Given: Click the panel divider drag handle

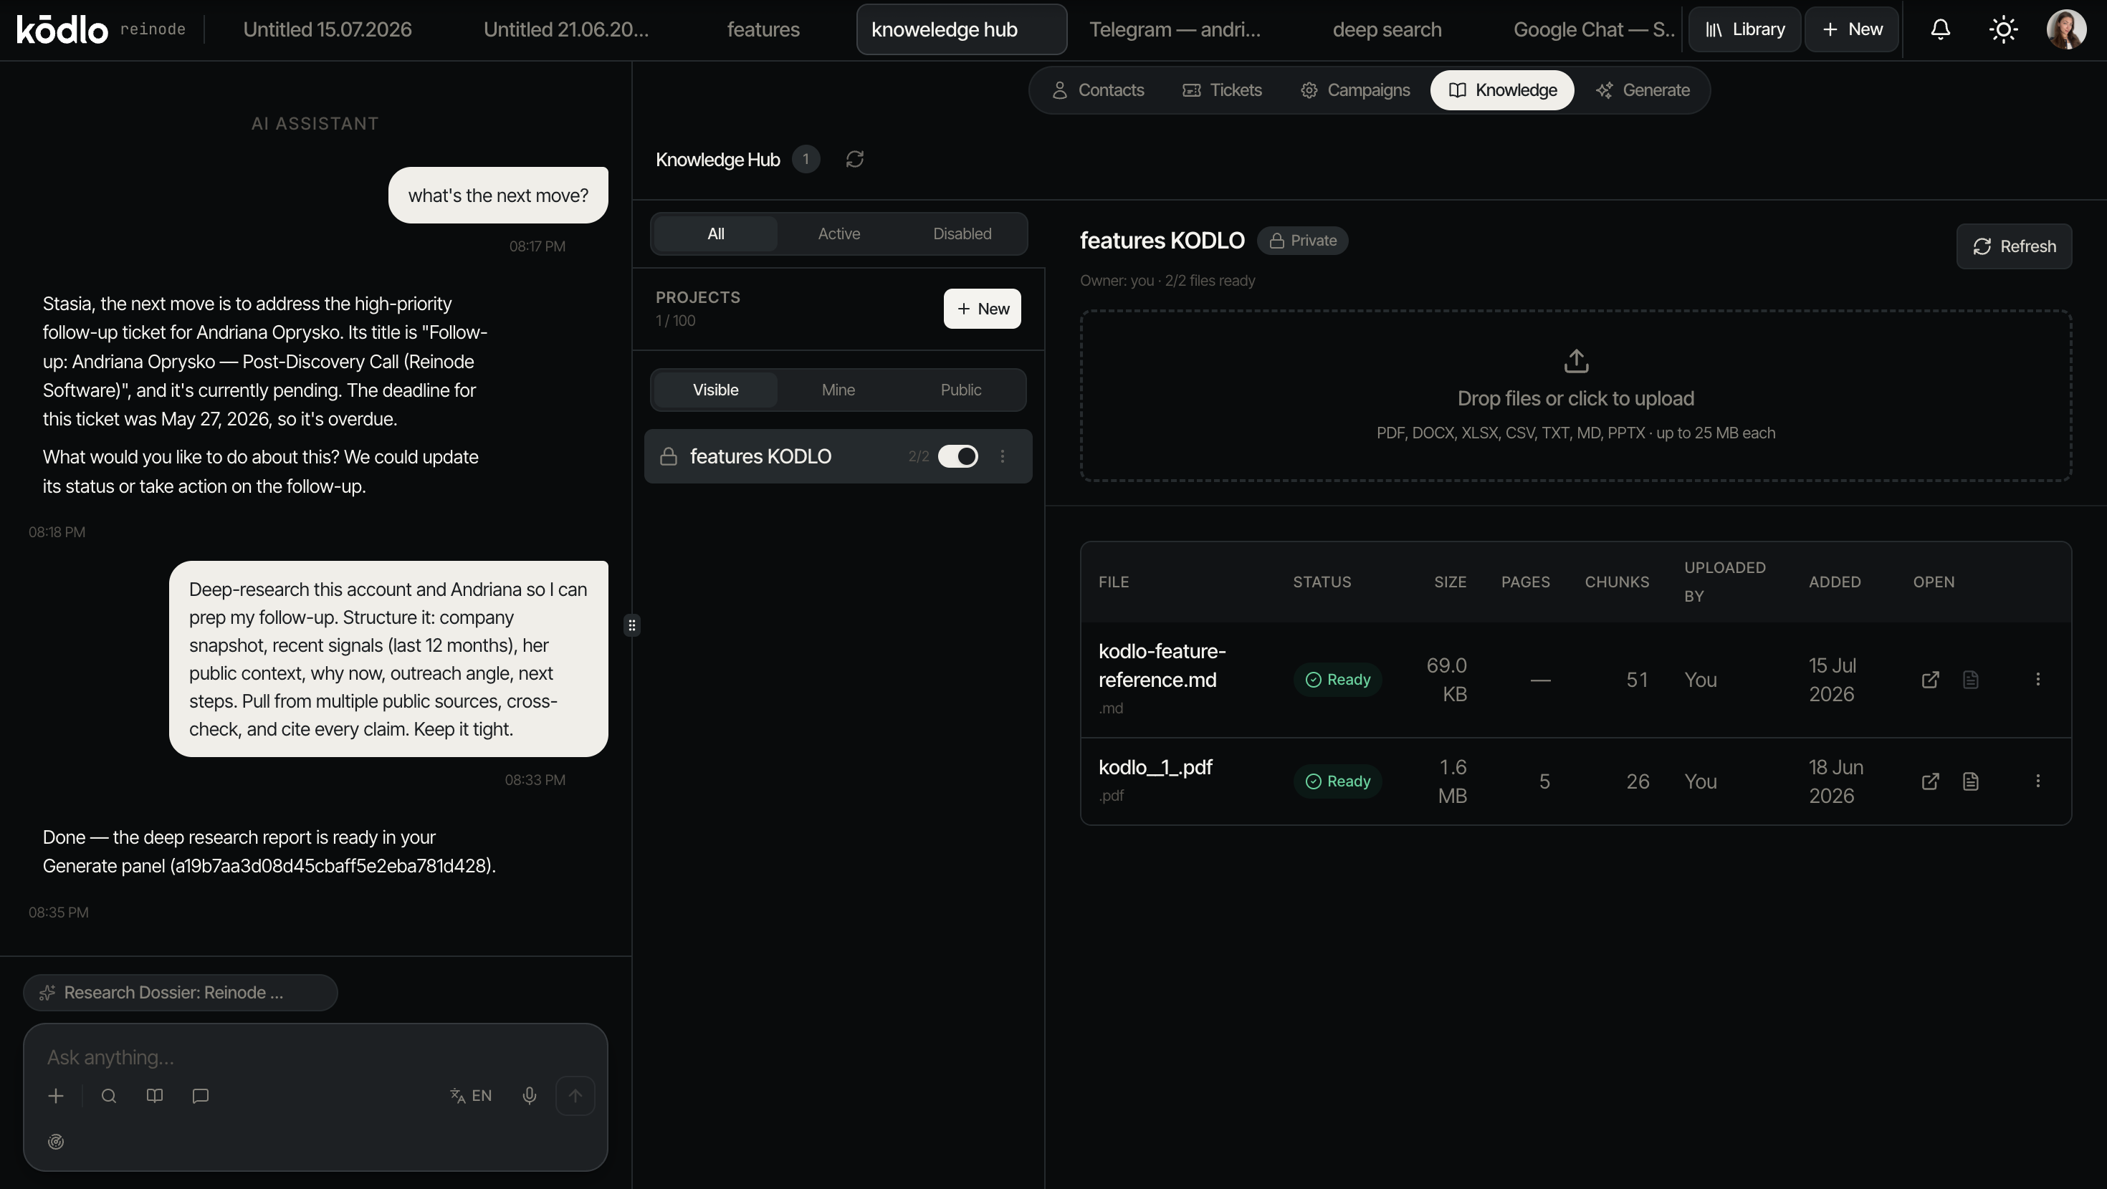Looking at the screenshot, I should (631, 625).
